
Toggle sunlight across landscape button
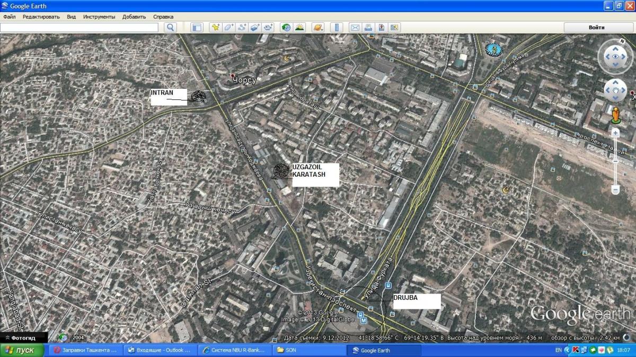click(x=299, y=28)
